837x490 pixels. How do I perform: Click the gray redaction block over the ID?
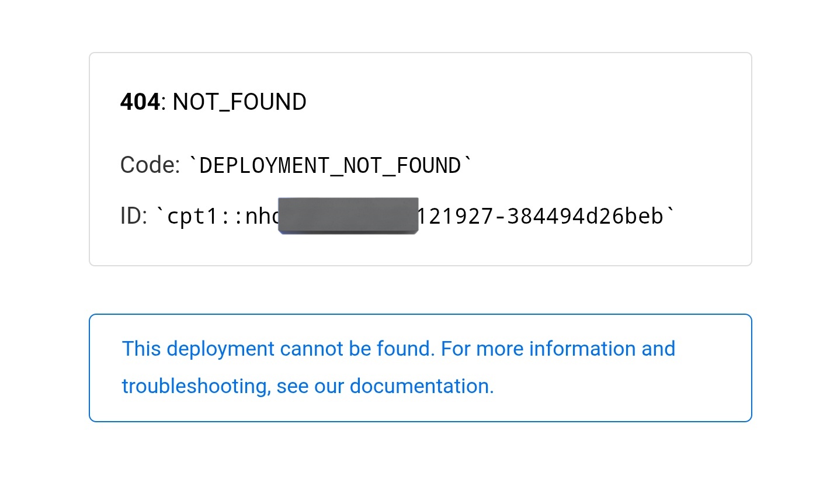tap(348, 216)
